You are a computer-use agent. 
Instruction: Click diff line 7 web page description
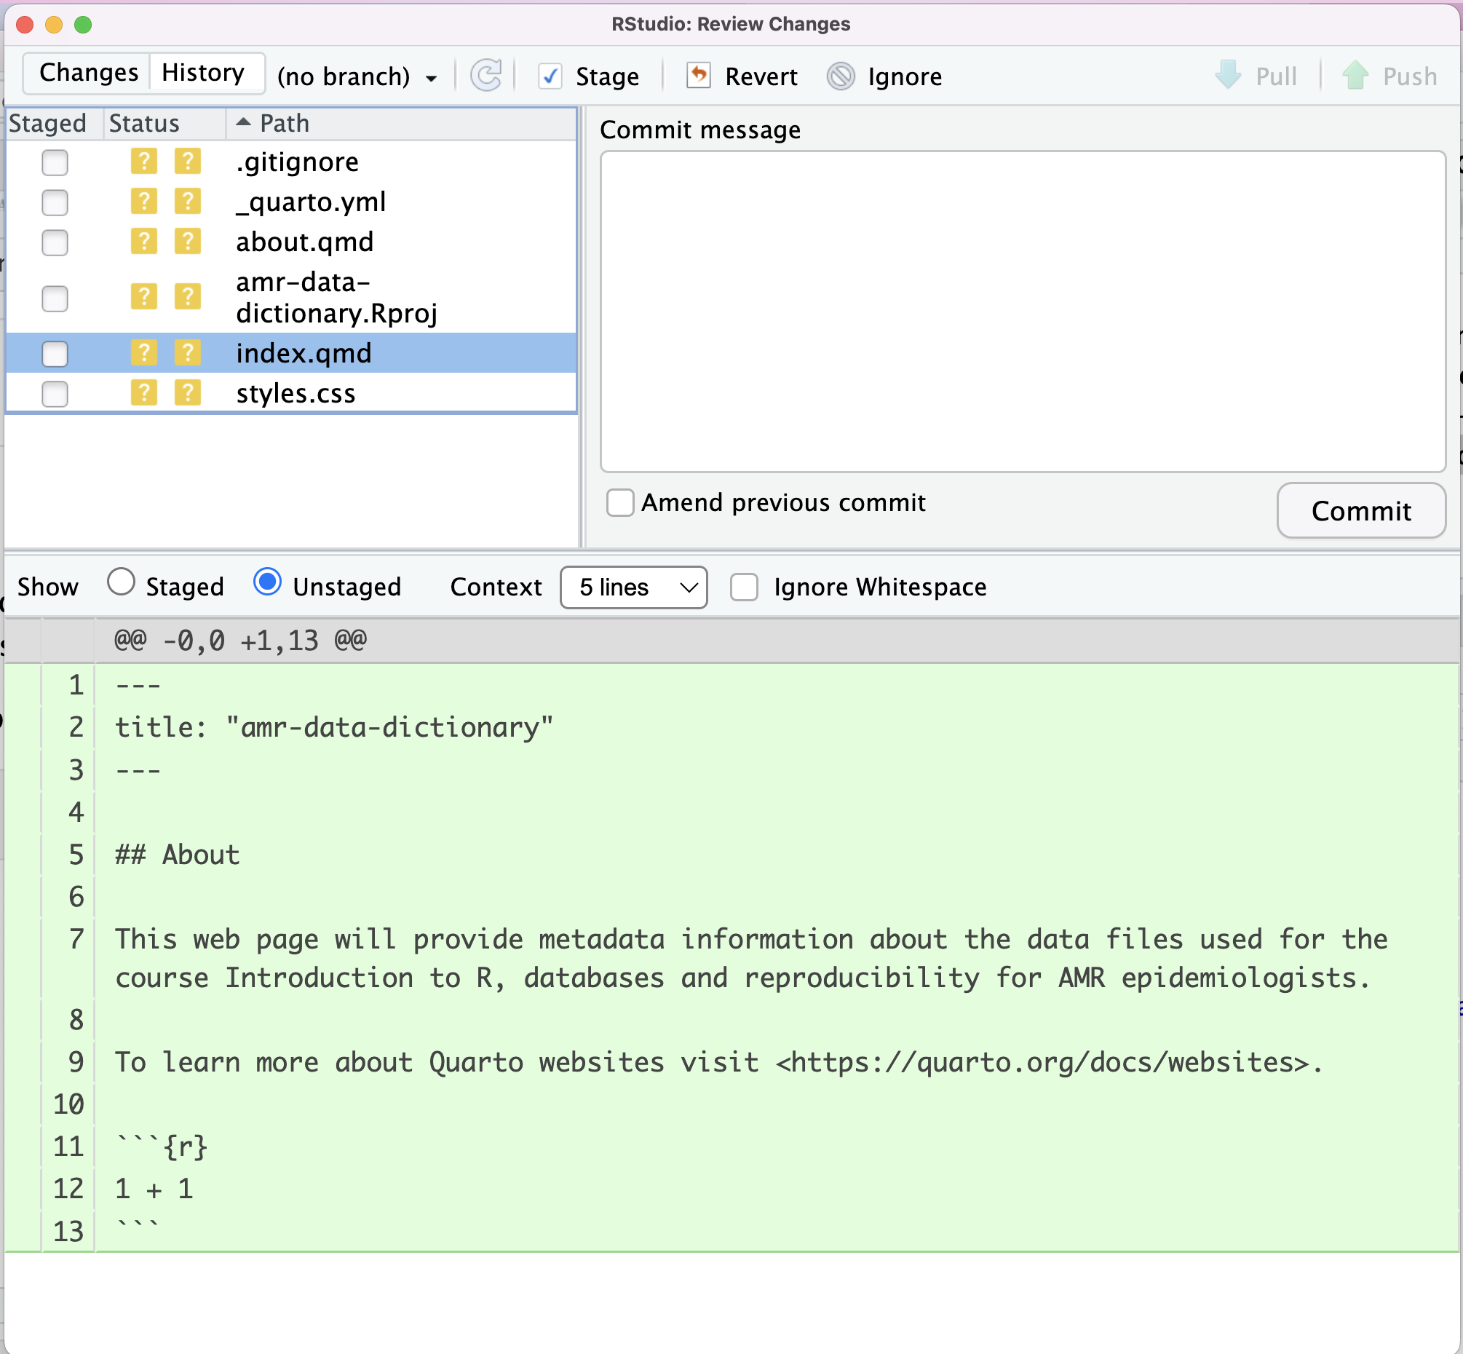pos(751,959)
